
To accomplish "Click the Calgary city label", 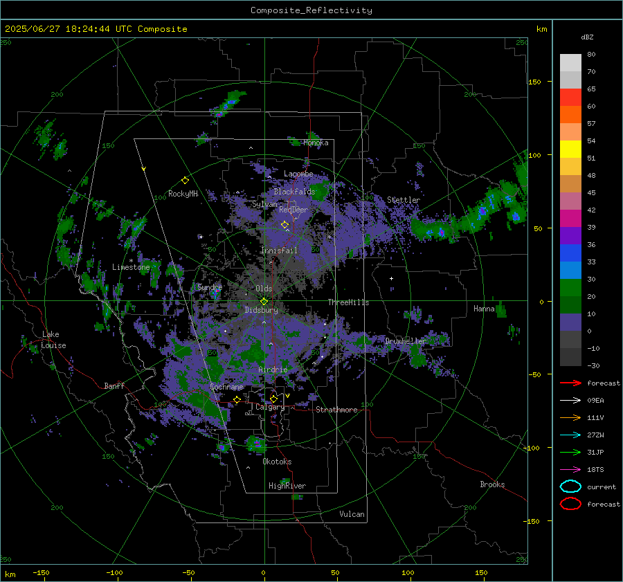I will tap(270, 407).
